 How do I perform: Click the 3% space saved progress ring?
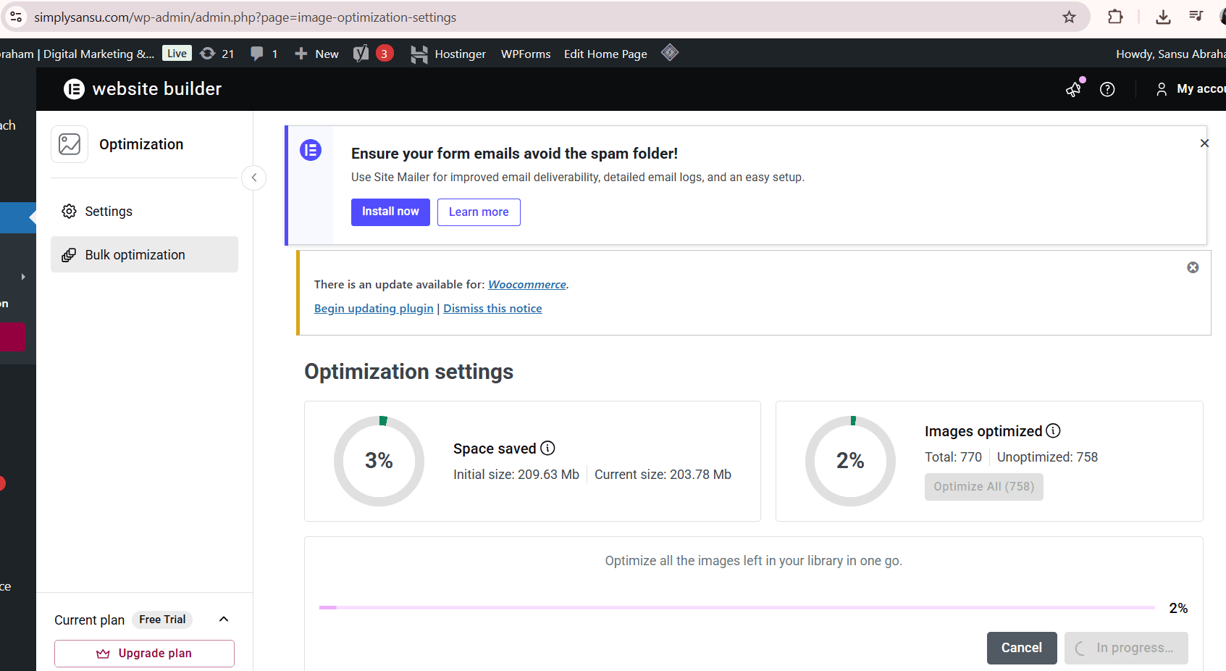coord(379,461)
